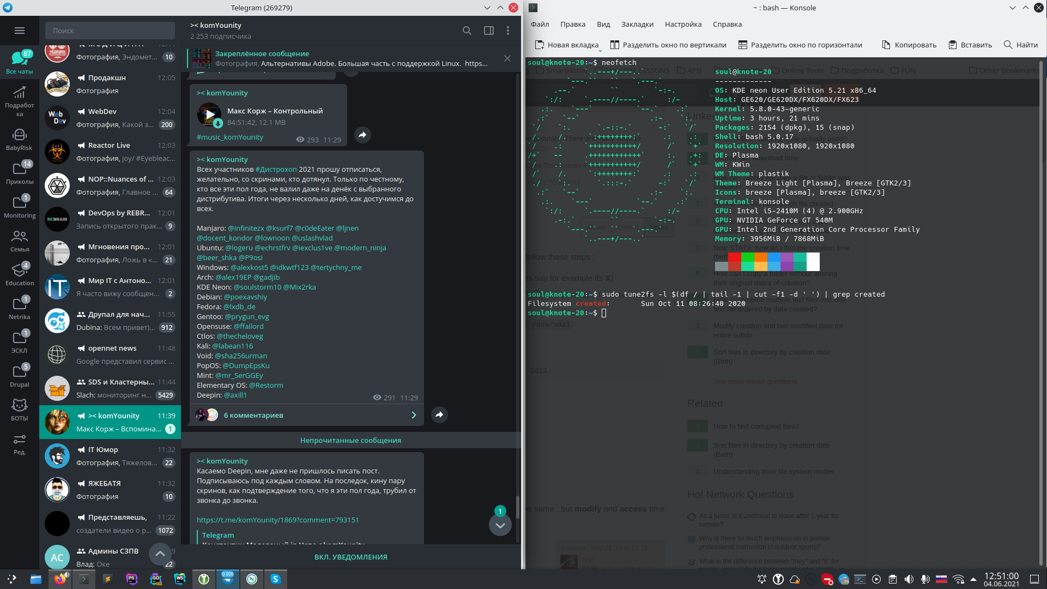Toggle Telegram right info panel icon
Viewport: 1047px width, 589px height.
click(489, 31)
